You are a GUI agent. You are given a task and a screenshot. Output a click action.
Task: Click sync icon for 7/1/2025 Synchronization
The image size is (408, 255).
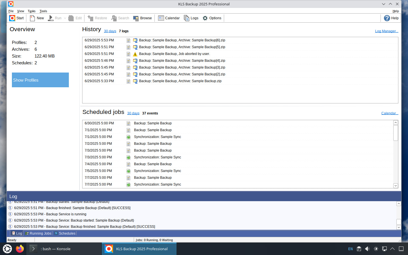click(128, 137)
